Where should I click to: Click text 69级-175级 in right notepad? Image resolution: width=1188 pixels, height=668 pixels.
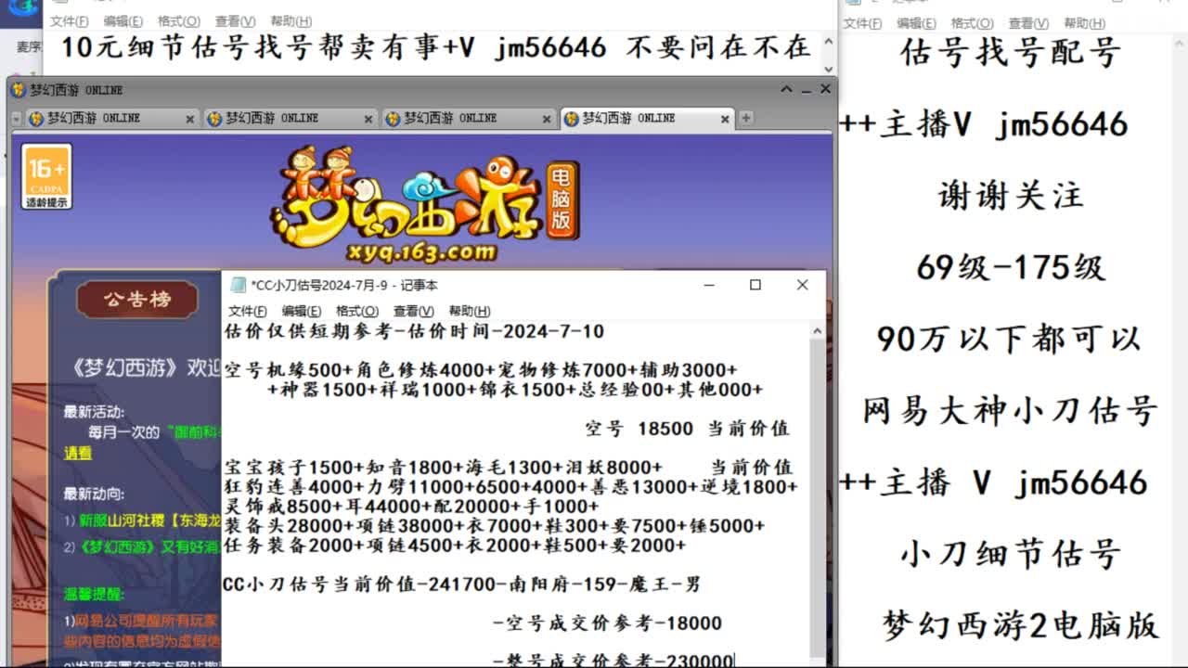coord(1011,268)
